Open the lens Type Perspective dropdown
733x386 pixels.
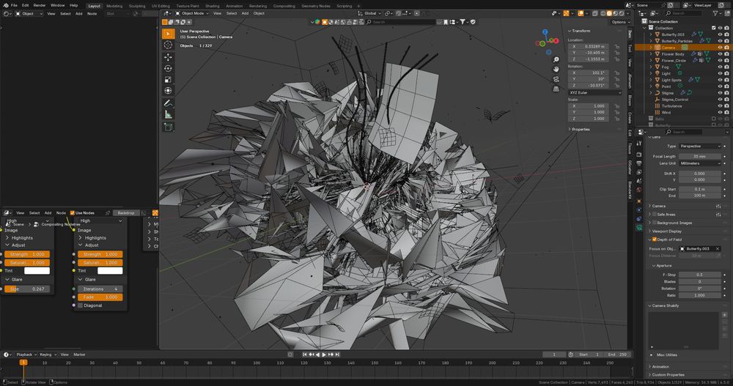pos(700,146)
